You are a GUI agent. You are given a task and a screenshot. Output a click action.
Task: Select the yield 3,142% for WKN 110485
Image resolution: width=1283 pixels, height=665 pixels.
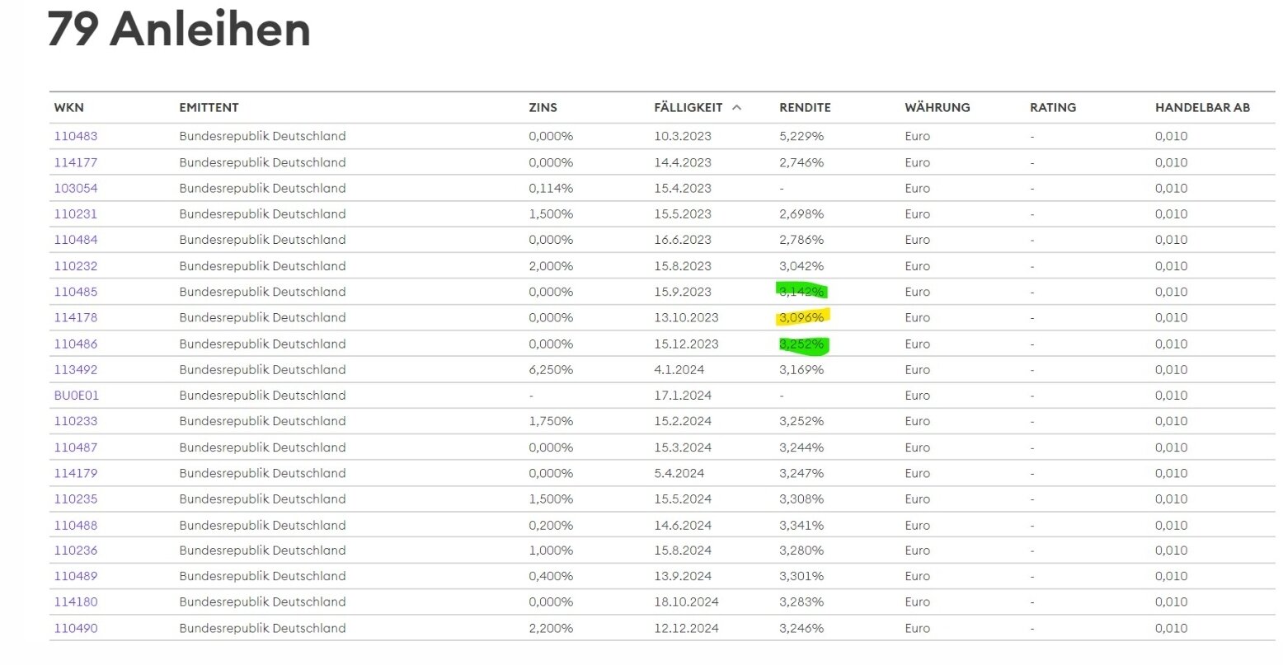point(801,292)
